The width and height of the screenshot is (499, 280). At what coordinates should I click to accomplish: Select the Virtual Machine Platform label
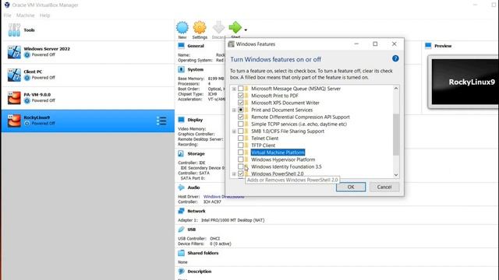coord(278,152)
